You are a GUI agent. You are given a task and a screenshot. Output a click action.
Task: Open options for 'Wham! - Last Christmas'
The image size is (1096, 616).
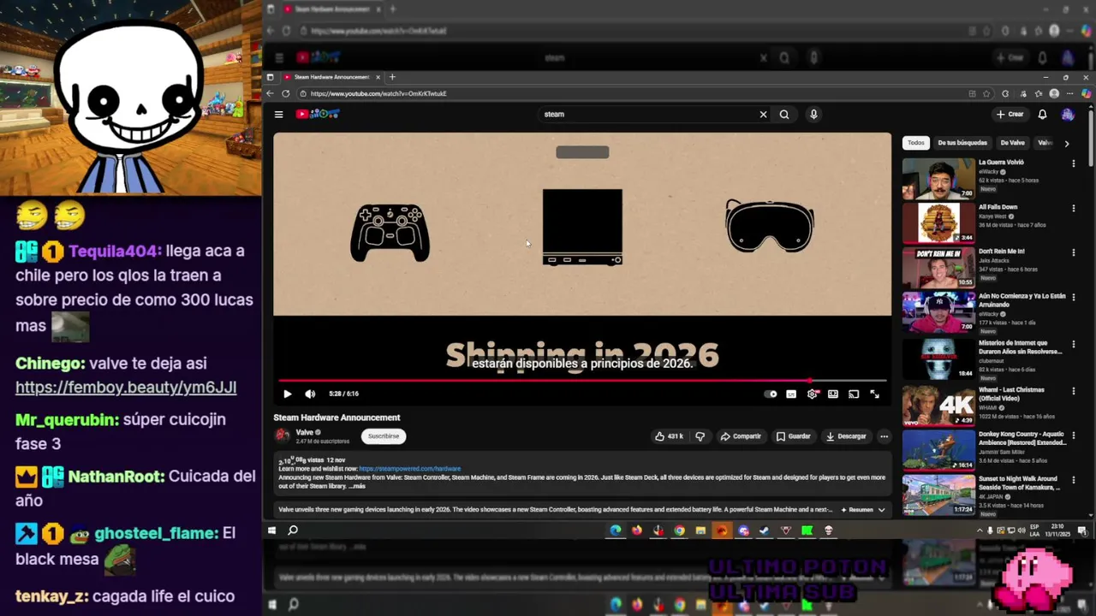click(x=1073, y=392)
